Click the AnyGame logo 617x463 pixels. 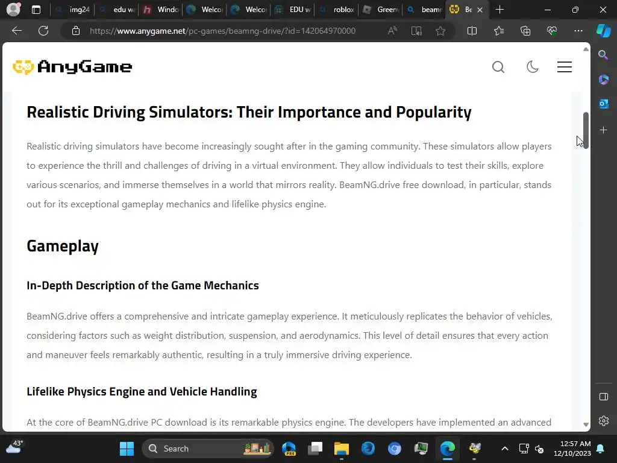coord(72,67)
